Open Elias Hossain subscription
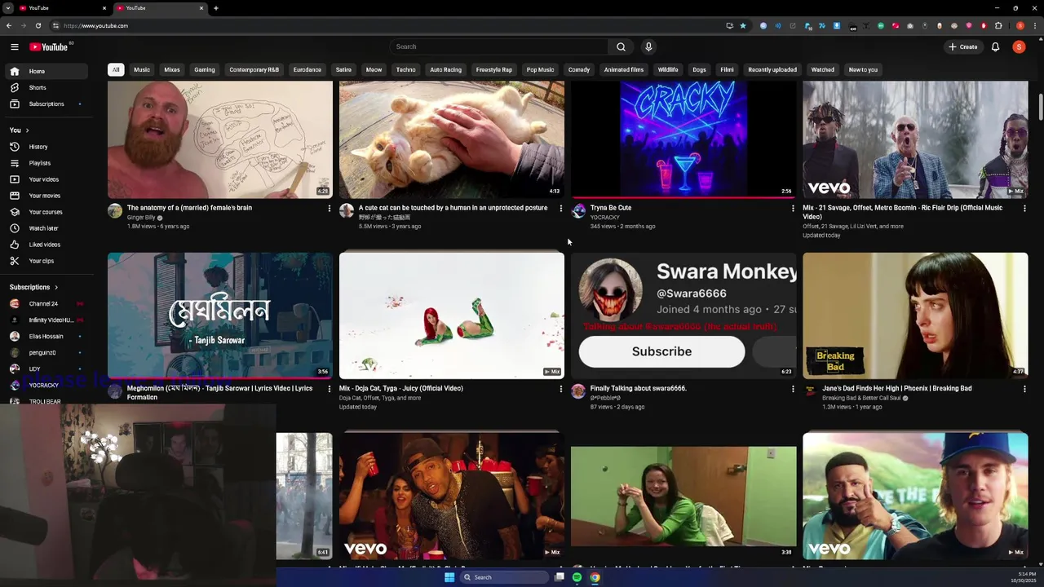Screen dimensions: 1044x587 pyautogui.click(x=46, y=336)
